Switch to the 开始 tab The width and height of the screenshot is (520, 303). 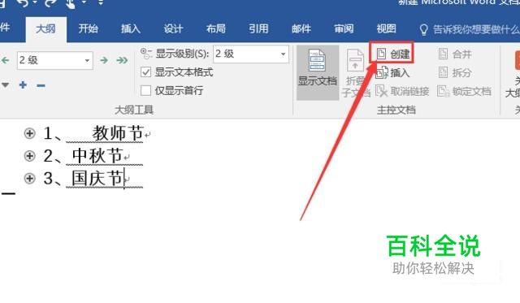point(89,29)
